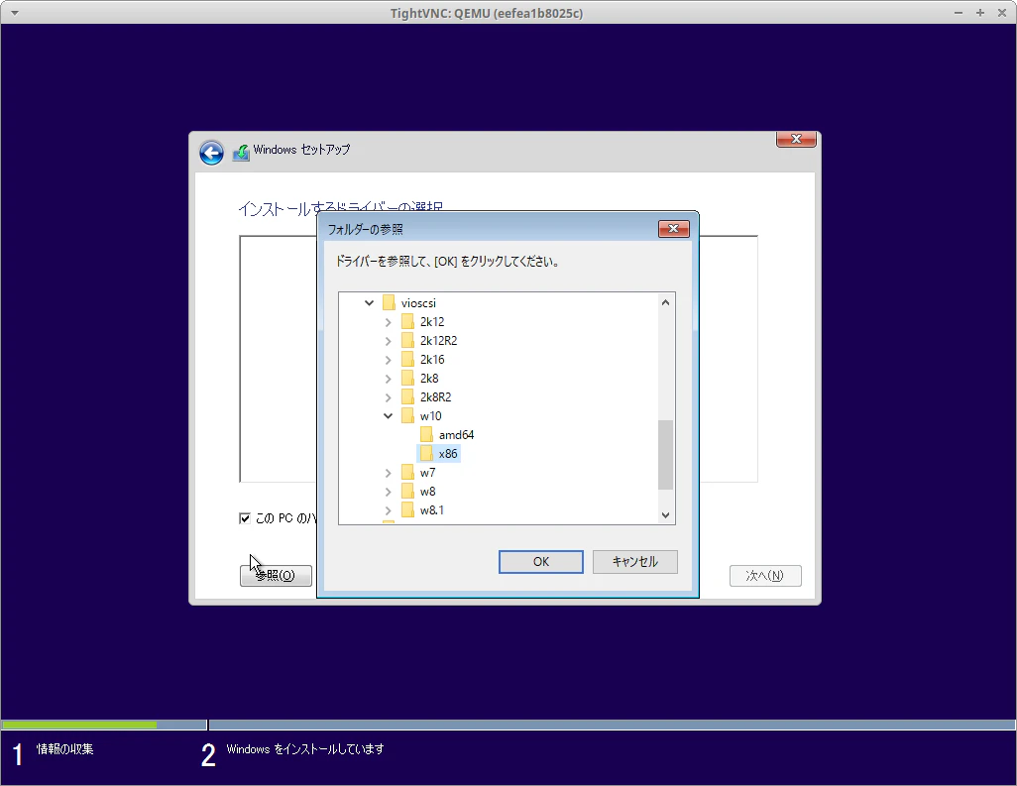Expand the w8 folder node
1017x786 pixels.
pos(388,492)
